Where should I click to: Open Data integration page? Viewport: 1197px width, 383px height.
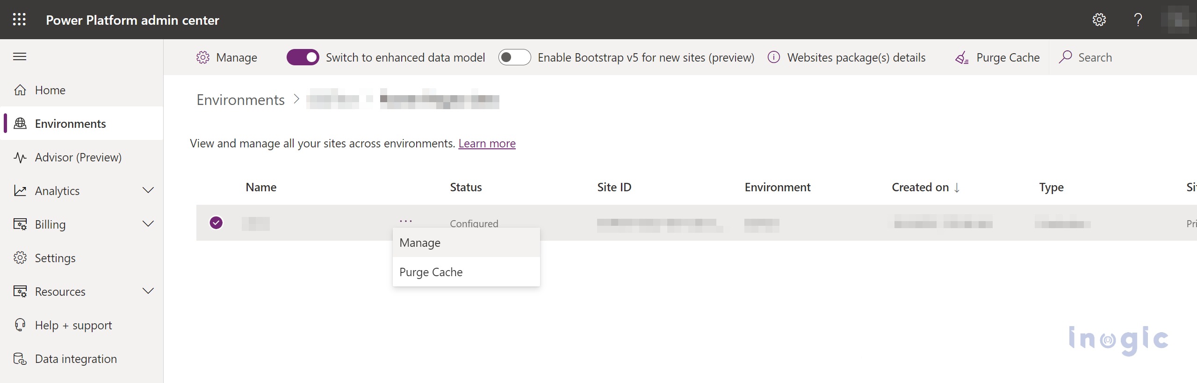[x=82, y=359]
